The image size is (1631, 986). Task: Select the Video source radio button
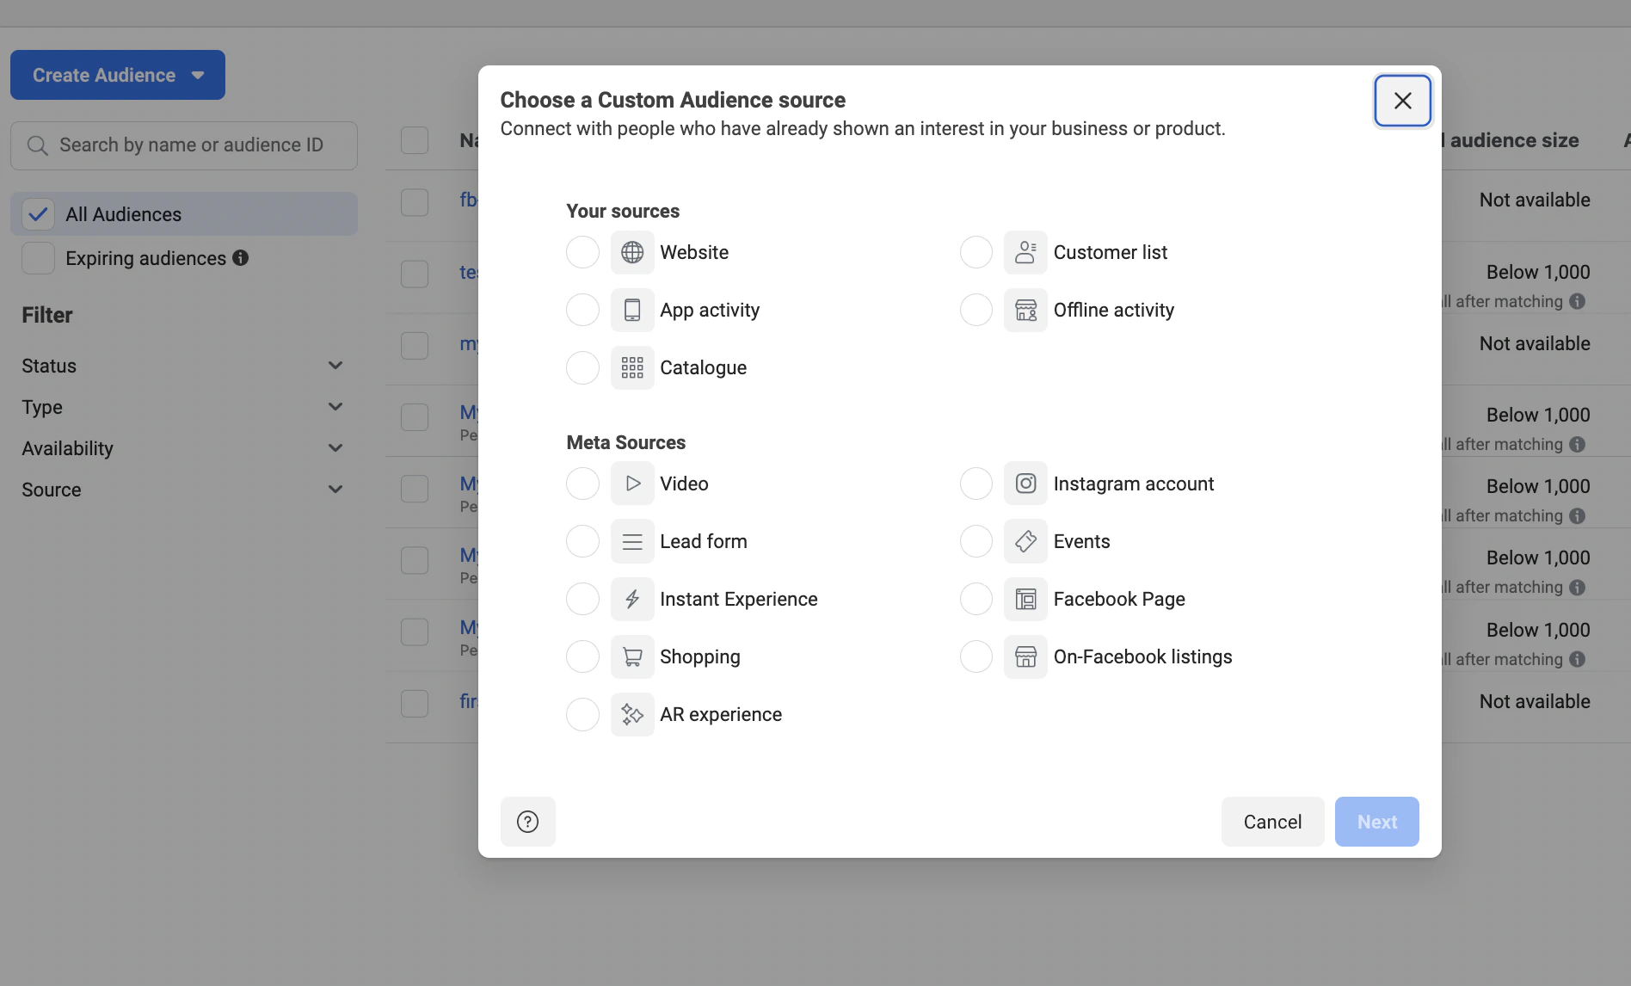coord(582,484)
